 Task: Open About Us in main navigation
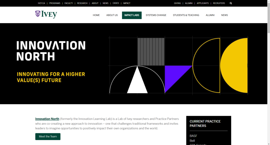point(112,15)
